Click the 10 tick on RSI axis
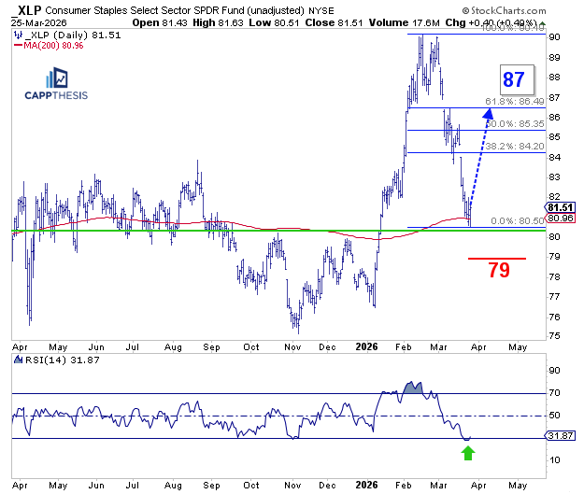Viewport: 584px width, 494px height. (554, 460)
